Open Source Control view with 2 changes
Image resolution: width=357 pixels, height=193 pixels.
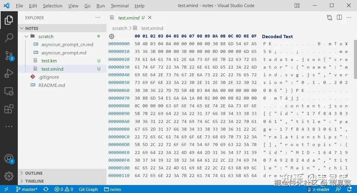coord(9,55)
